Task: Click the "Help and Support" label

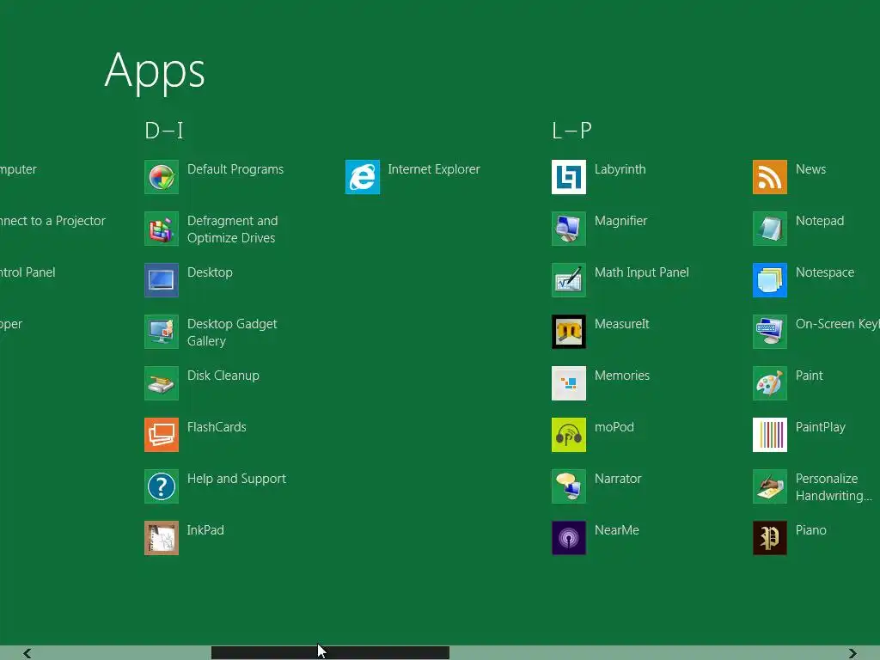Action: [236, 479]
